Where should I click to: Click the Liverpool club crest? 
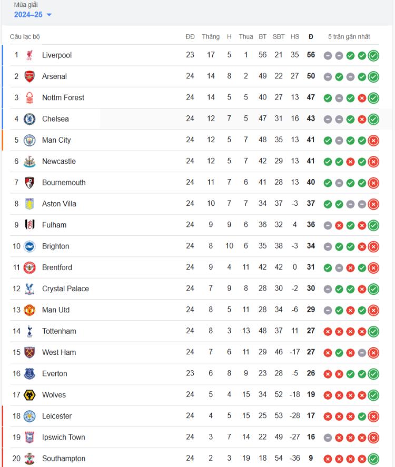click(x=29, y=55)
